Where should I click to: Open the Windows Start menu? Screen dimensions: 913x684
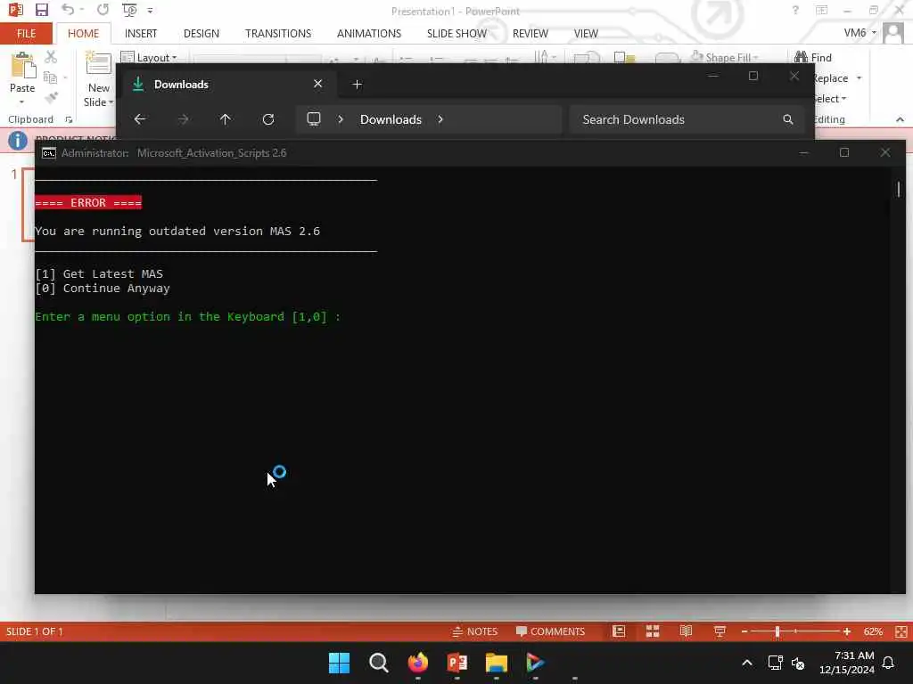click(x=339, y=663)
